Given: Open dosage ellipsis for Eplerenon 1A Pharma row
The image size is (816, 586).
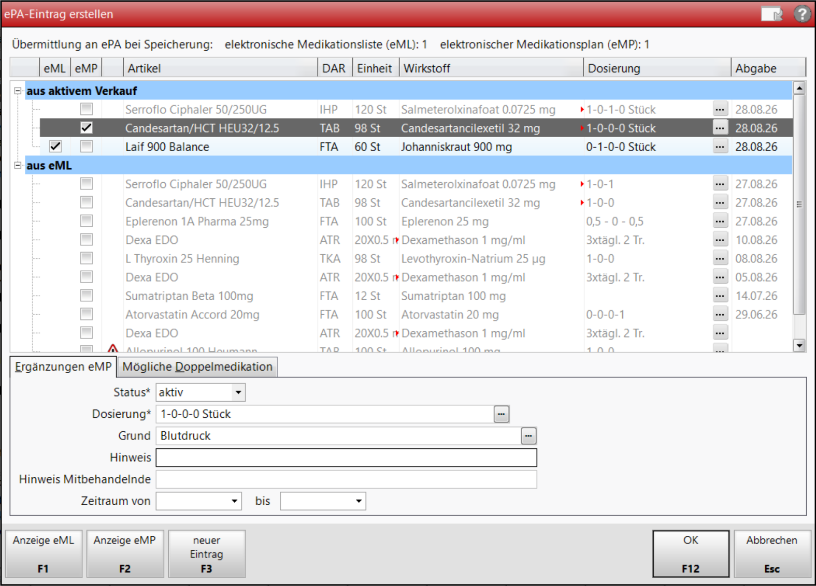Looking at the screenshot, I should click(720, 221).
